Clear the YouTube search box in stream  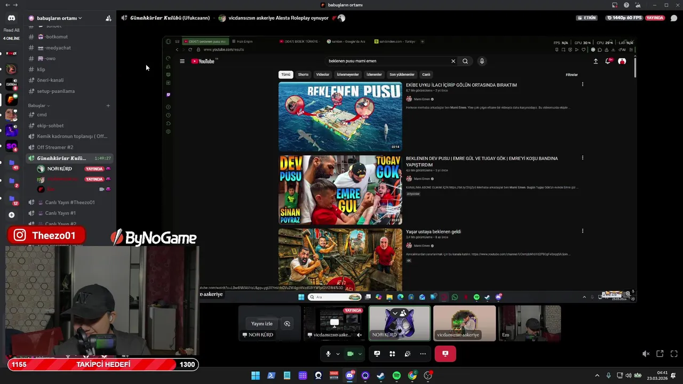(x=454, y=61)
